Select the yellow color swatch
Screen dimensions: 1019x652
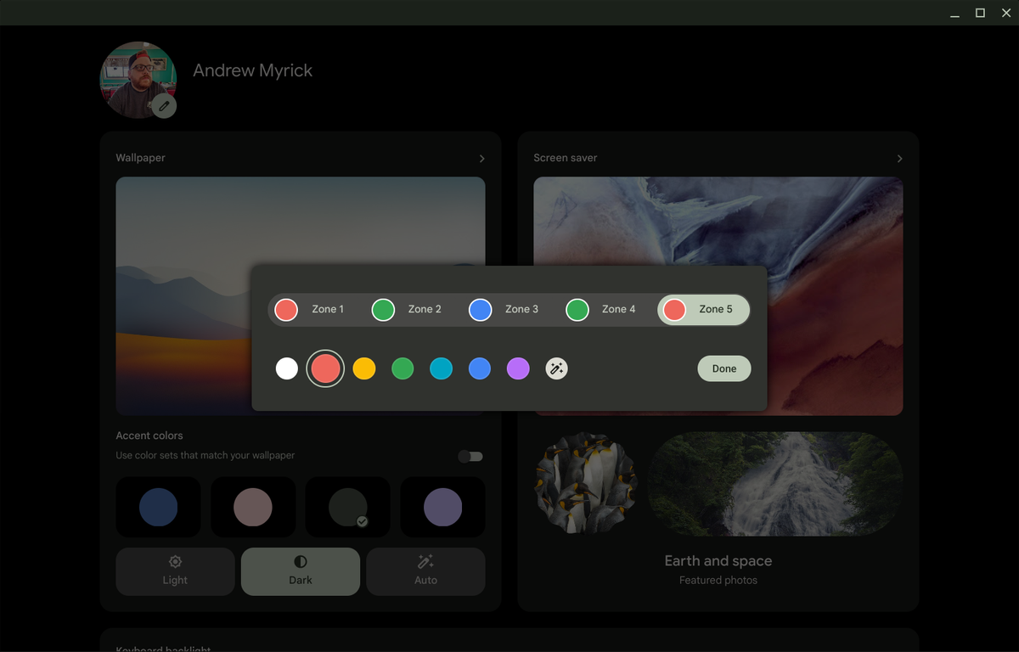coord(363,368)
